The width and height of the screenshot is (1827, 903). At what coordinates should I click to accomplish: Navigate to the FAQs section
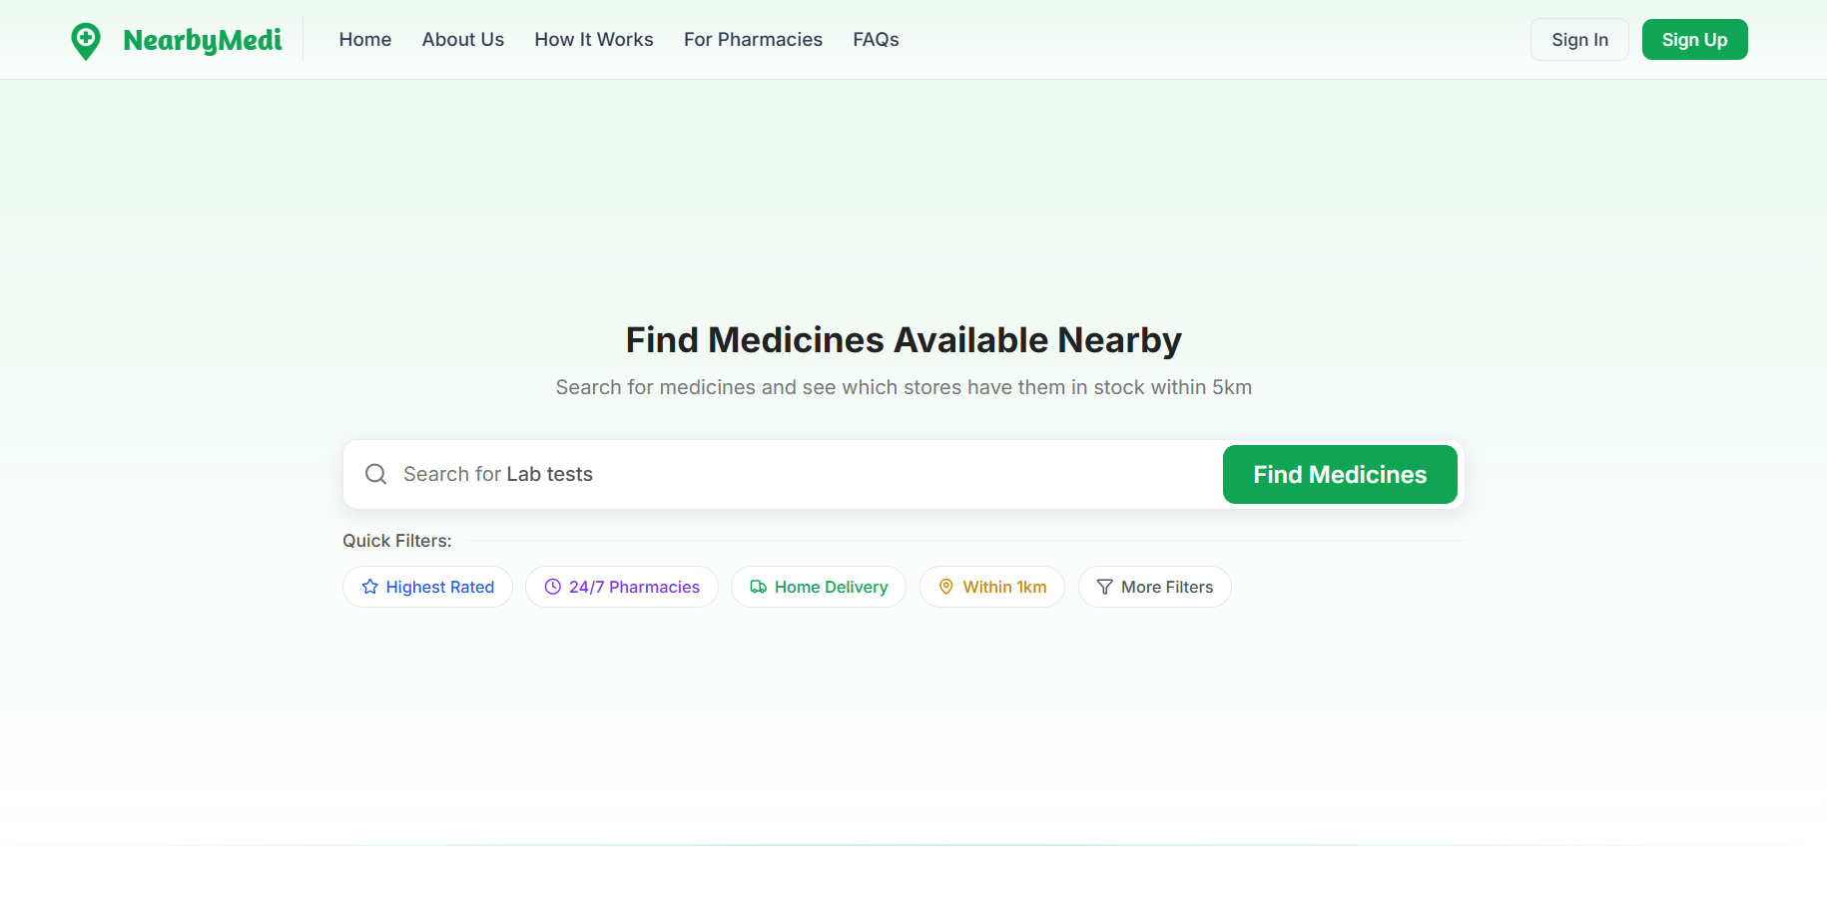coord(876,39)
